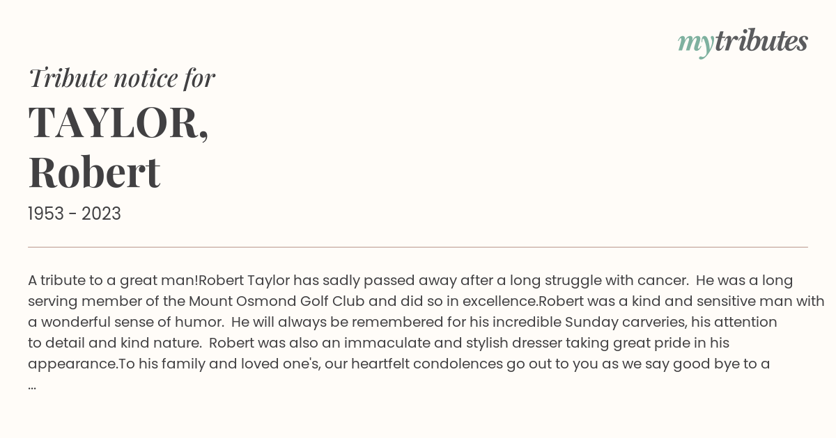Click the green 'my' part of logo
The width and height of the screenshot is (836, 438).
click(x=696, y=44)
